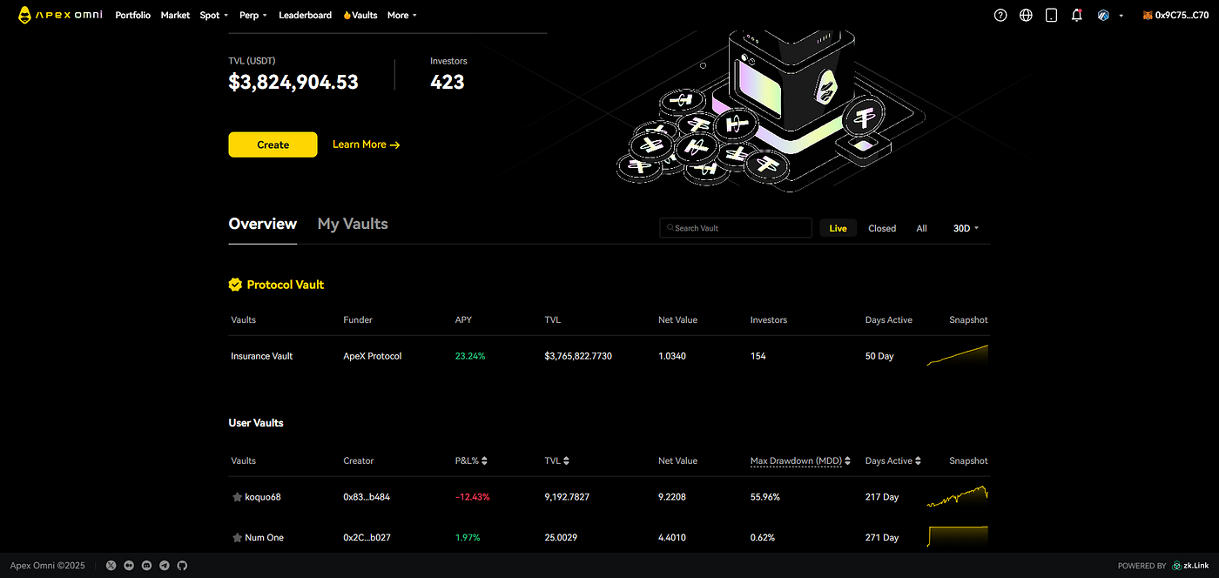Image resolution: width=1219 pixels, height=578 pixels.
Task: View koquo68 snapshot chart
Action: tap(958, 496)
